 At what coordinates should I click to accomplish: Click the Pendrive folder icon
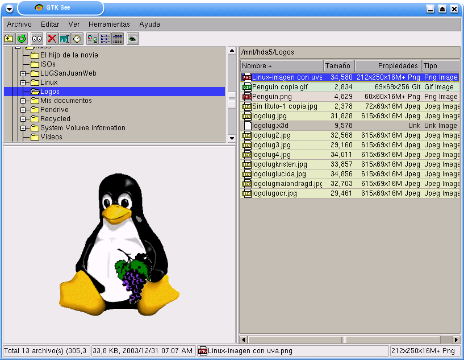35,110
